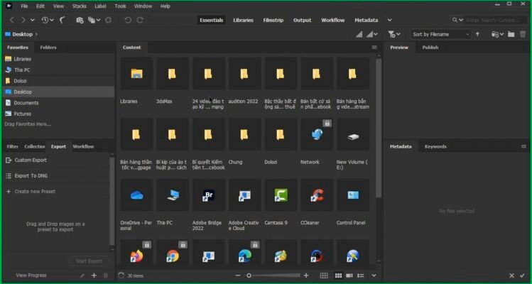Rotate 90 degrees counterclockwise
This screenshot has width=532, height=284.
[128, 20]
